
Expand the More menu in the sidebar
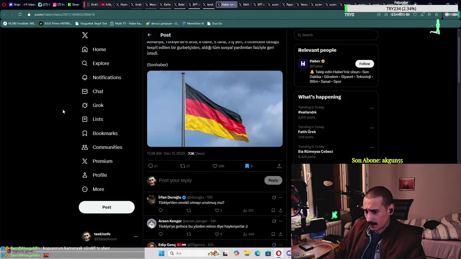pos(93,189)
